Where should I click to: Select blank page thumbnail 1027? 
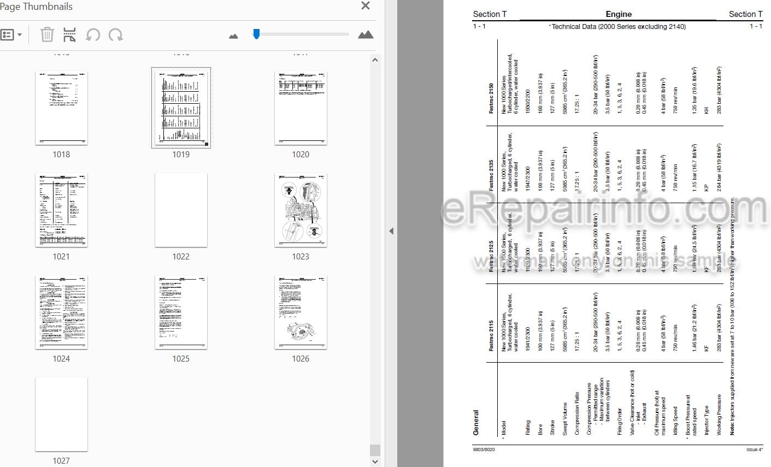pos(61,415)
